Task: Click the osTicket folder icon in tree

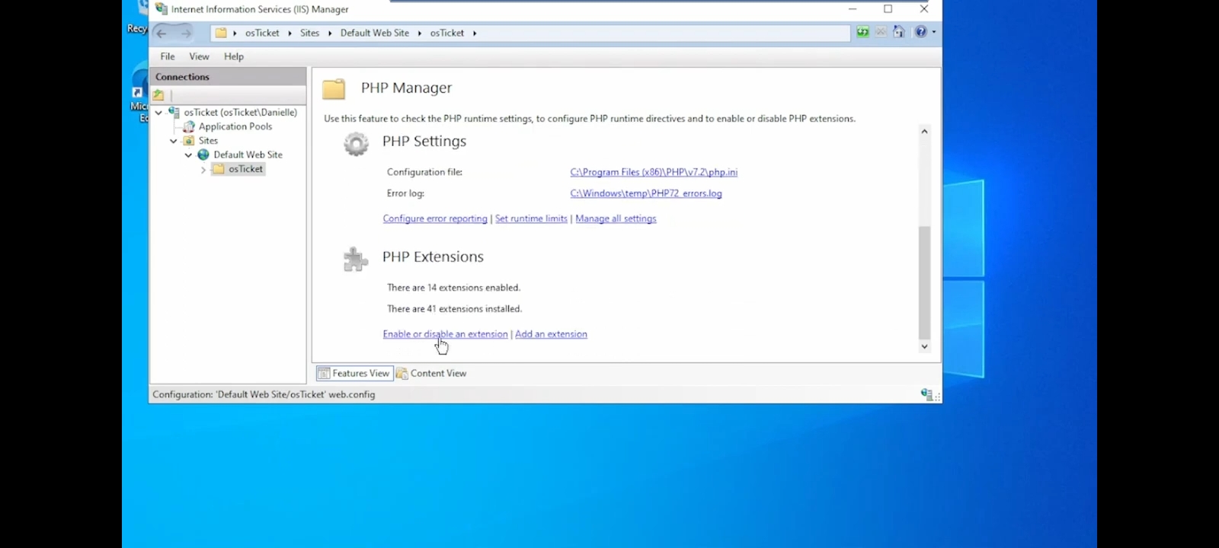Action: coord(219,169)
